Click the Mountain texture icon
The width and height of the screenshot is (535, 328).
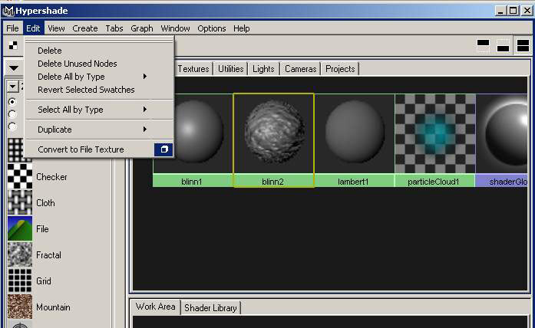point(20,307)
